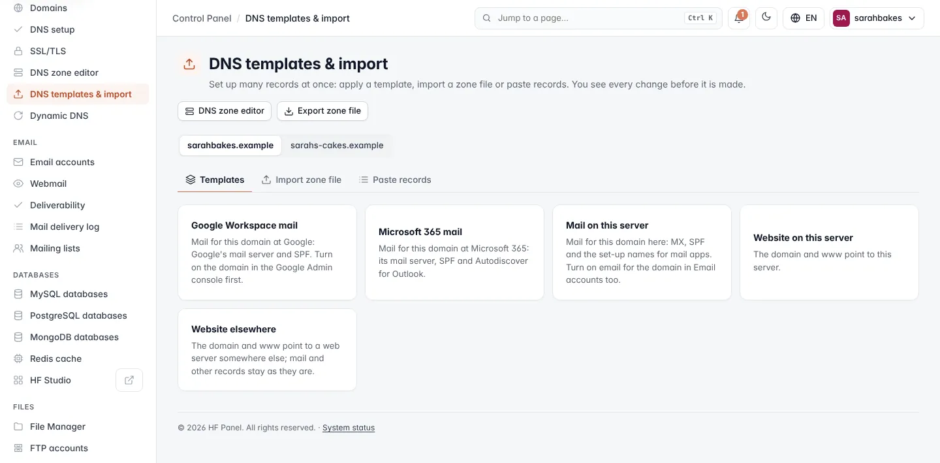Click the SSL/TLS lock icon
The image size is (940, 463).
tap(18, 51)
